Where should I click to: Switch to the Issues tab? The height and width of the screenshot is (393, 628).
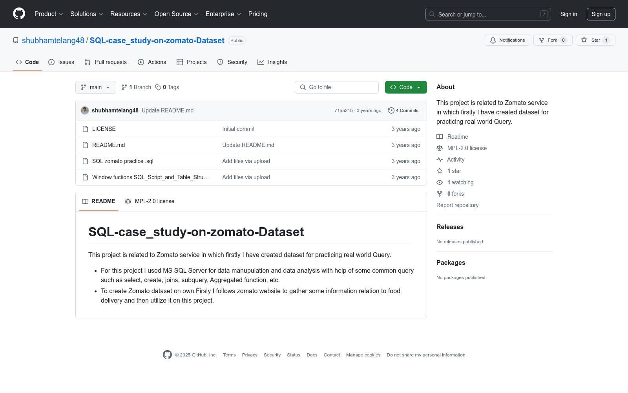[x=61, y=62]
